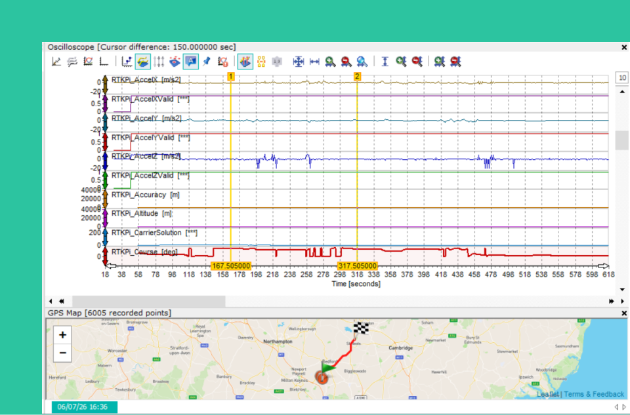Click the blue marker device icon

pyautogui.click(x=175, y=62)
